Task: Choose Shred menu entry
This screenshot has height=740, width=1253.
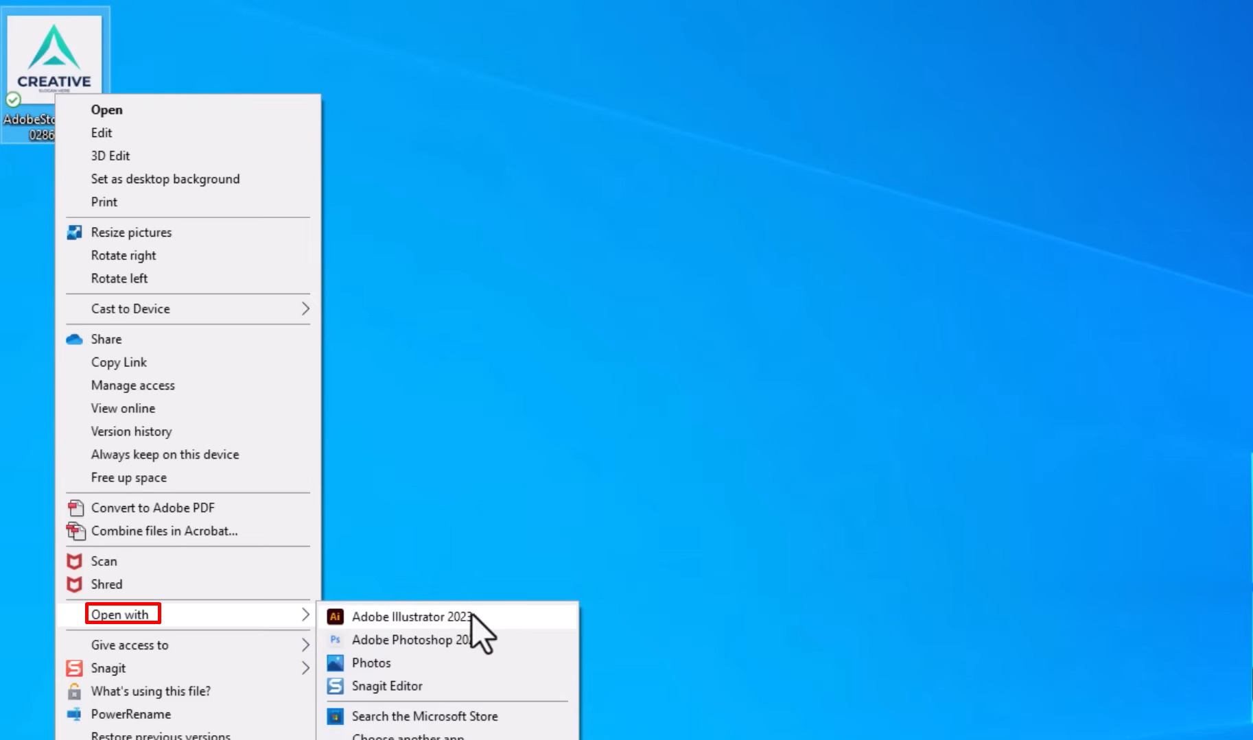Action: (x=107, y=585)
